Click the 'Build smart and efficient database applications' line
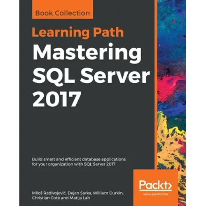The image size is (206, 206). (79, 159)
